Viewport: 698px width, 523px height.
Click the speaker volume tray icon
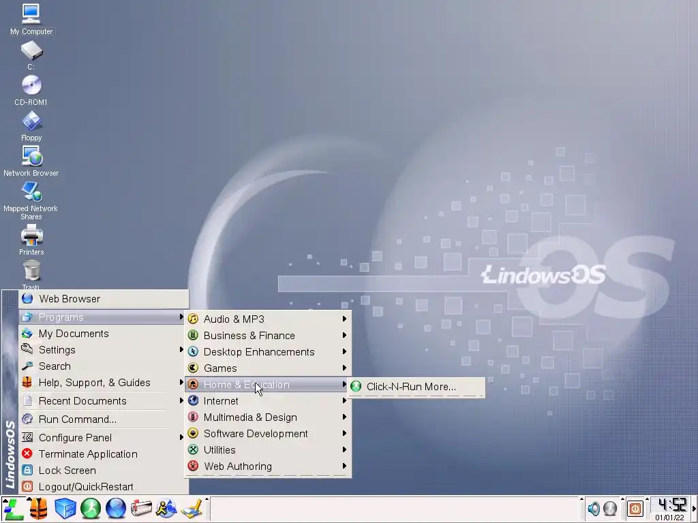click(594, 508)
